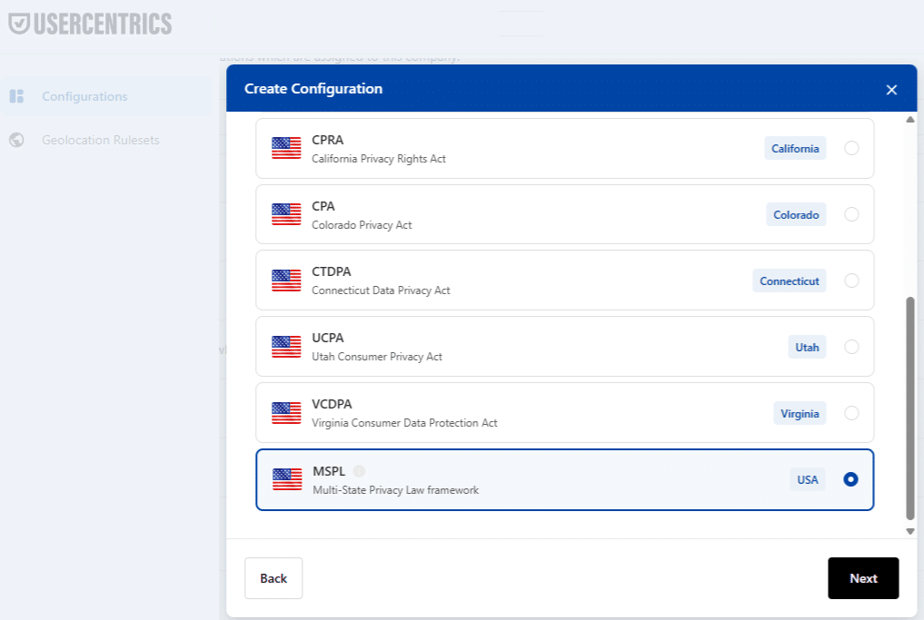Click scrollbar up arrow in dialog
The width and height of the screenshot is (924, 620).
click(909, 120)
